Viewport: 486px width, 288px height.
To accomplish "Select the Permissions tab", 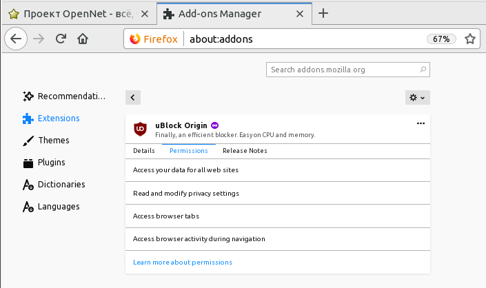I will pyautogui.click(x=189, y=151).
